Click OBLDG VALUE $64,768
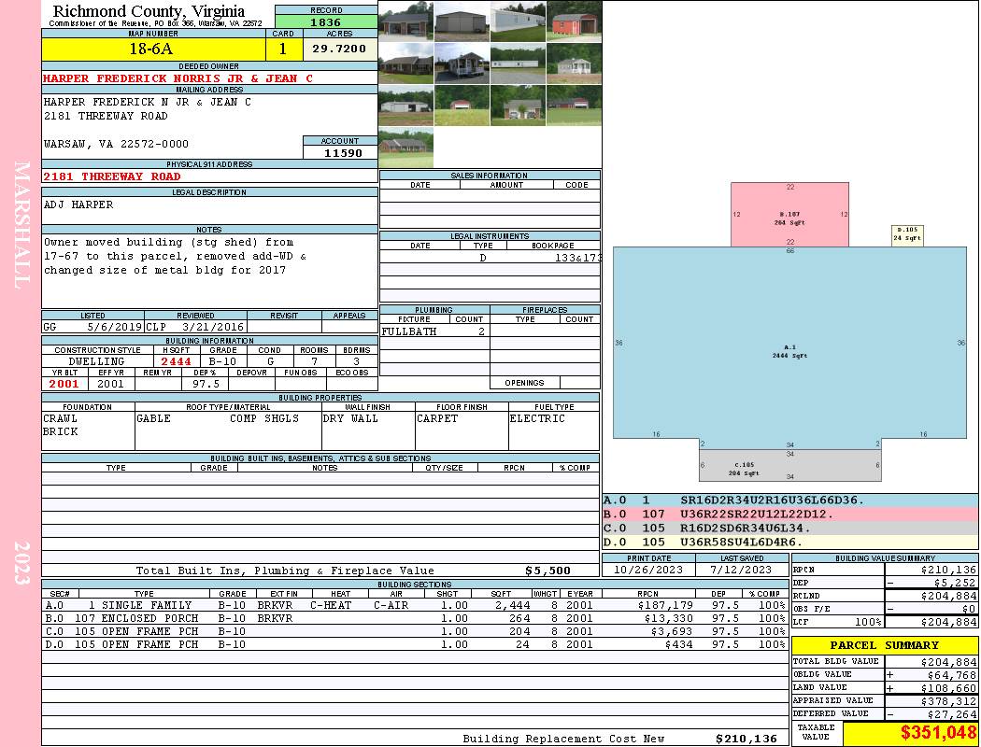 point(952,675)
